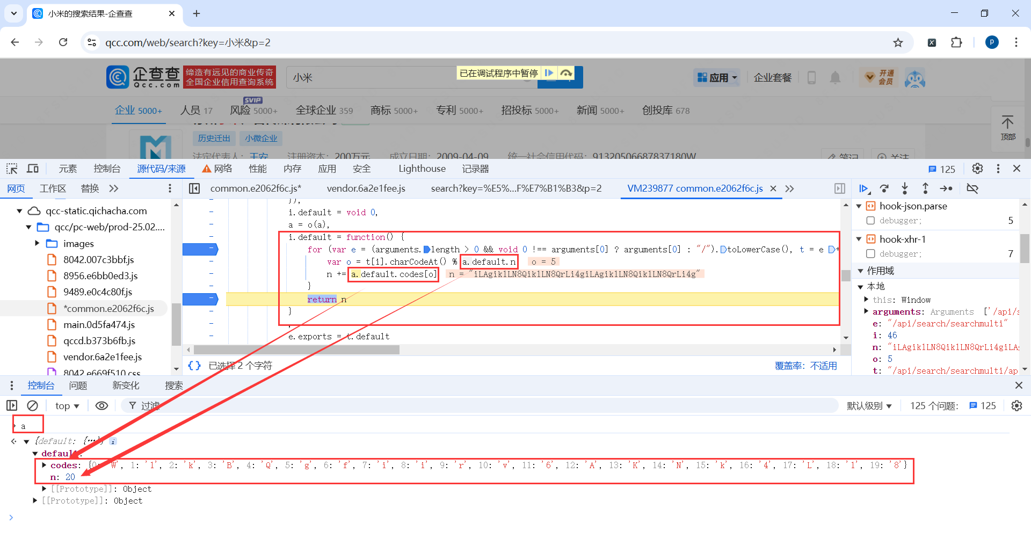Image resolution: width=1031 pixels, height=553 pixels.
Task: Open browser extensions puzzle icon
Action: 956,42
